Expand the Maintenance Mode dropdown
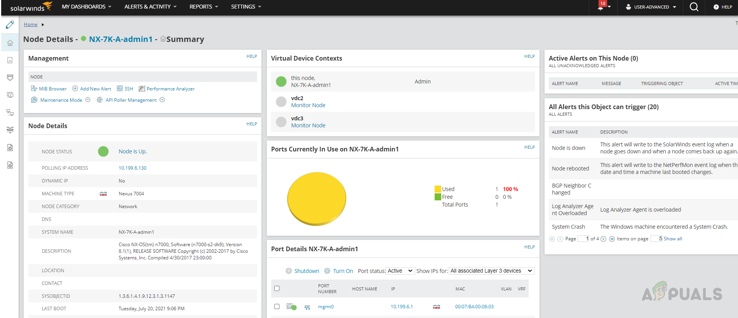Image resolution: width=738 pixels, height=318 pixels. 88,100
